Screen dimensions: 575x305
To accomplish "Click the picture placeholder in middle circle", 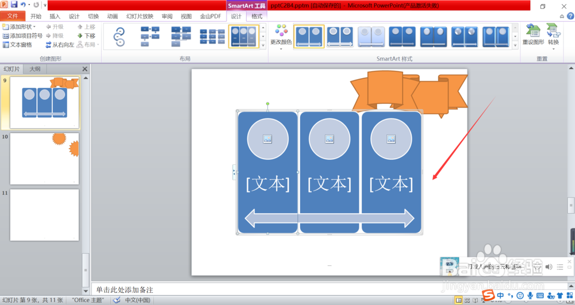I will (x=329, y=139).
